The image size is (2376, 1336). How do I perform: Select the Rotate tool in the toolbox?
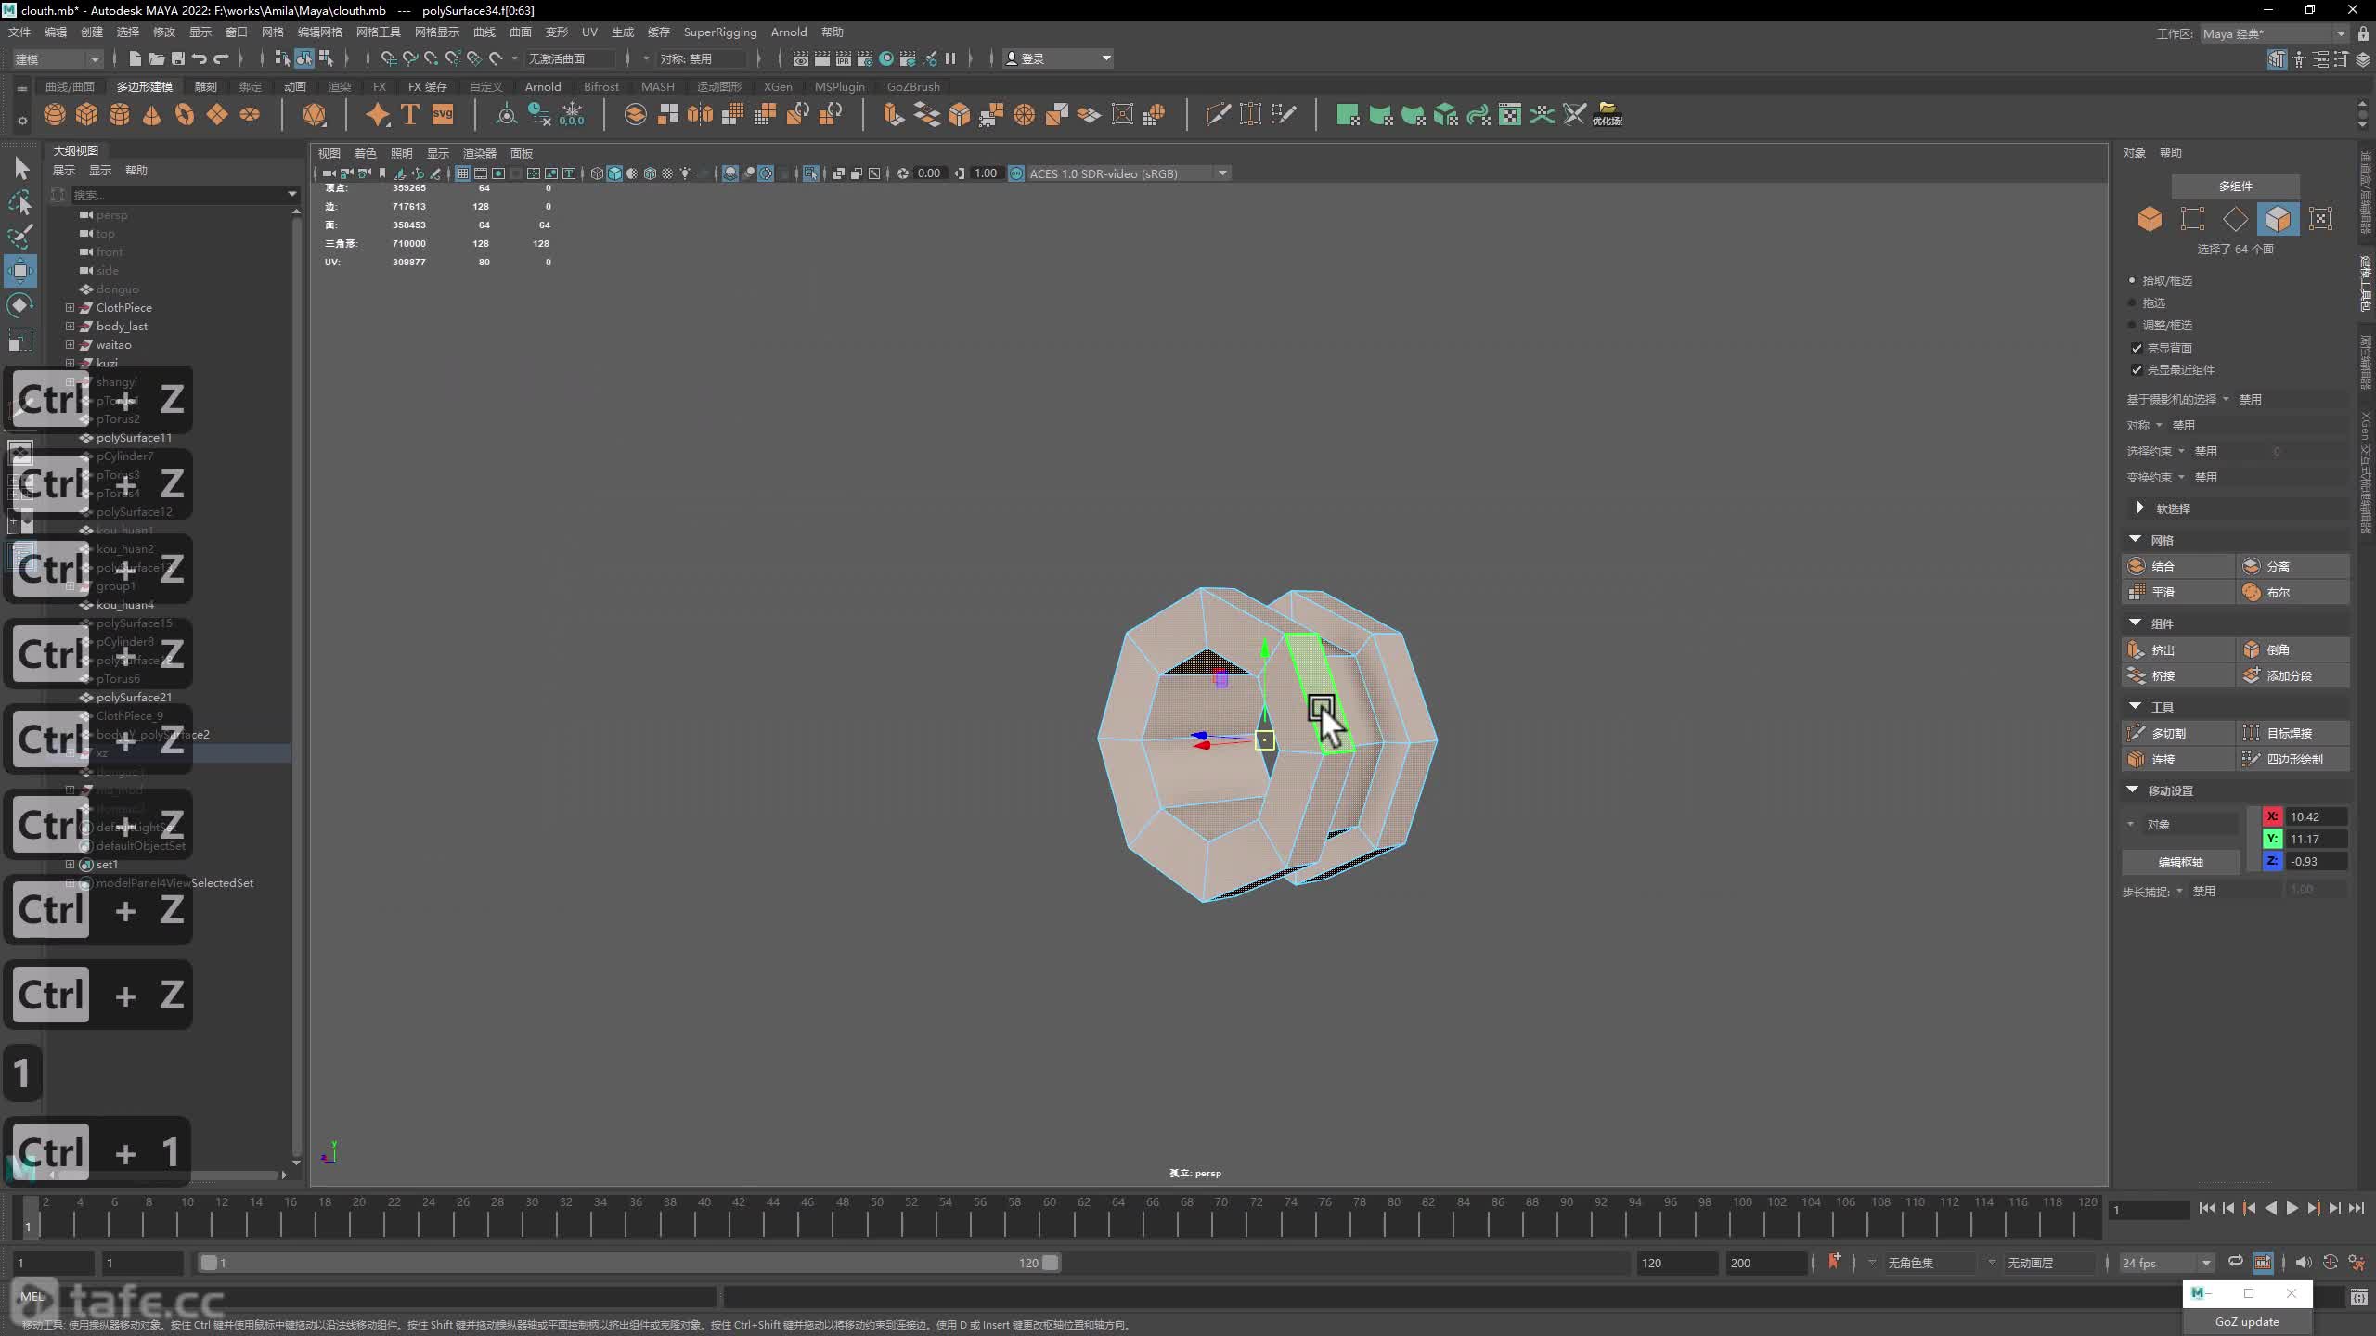(20, 305)
